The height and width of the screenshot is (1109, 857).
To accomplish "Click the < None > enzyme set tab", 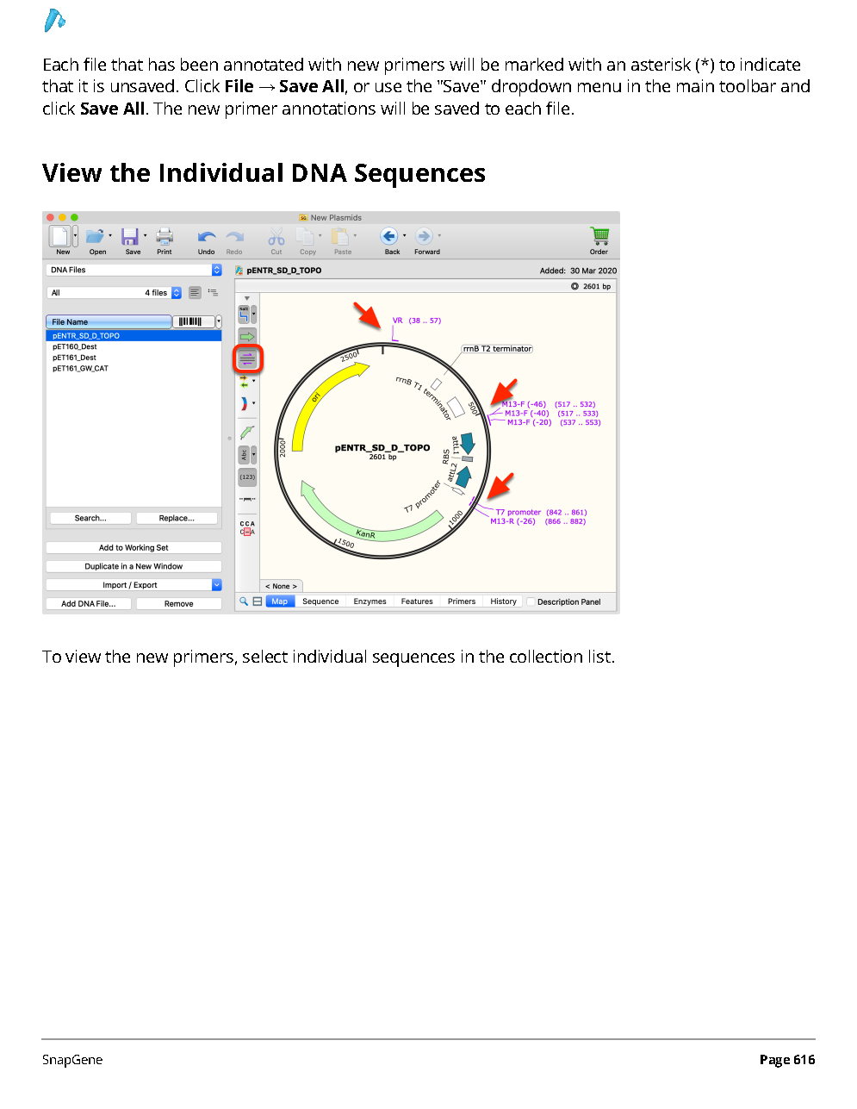I will point(281,586).
